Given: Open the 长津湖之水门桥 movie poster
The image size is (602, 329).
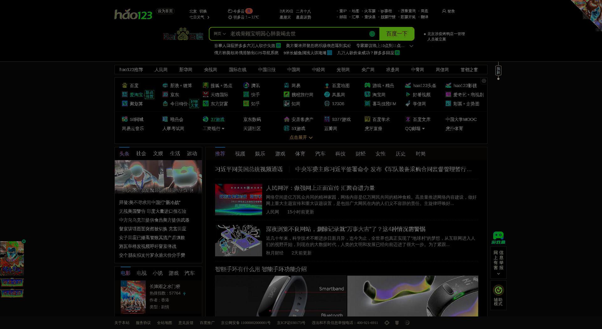Looking at the screenshot, I should [x=133, y=297].
